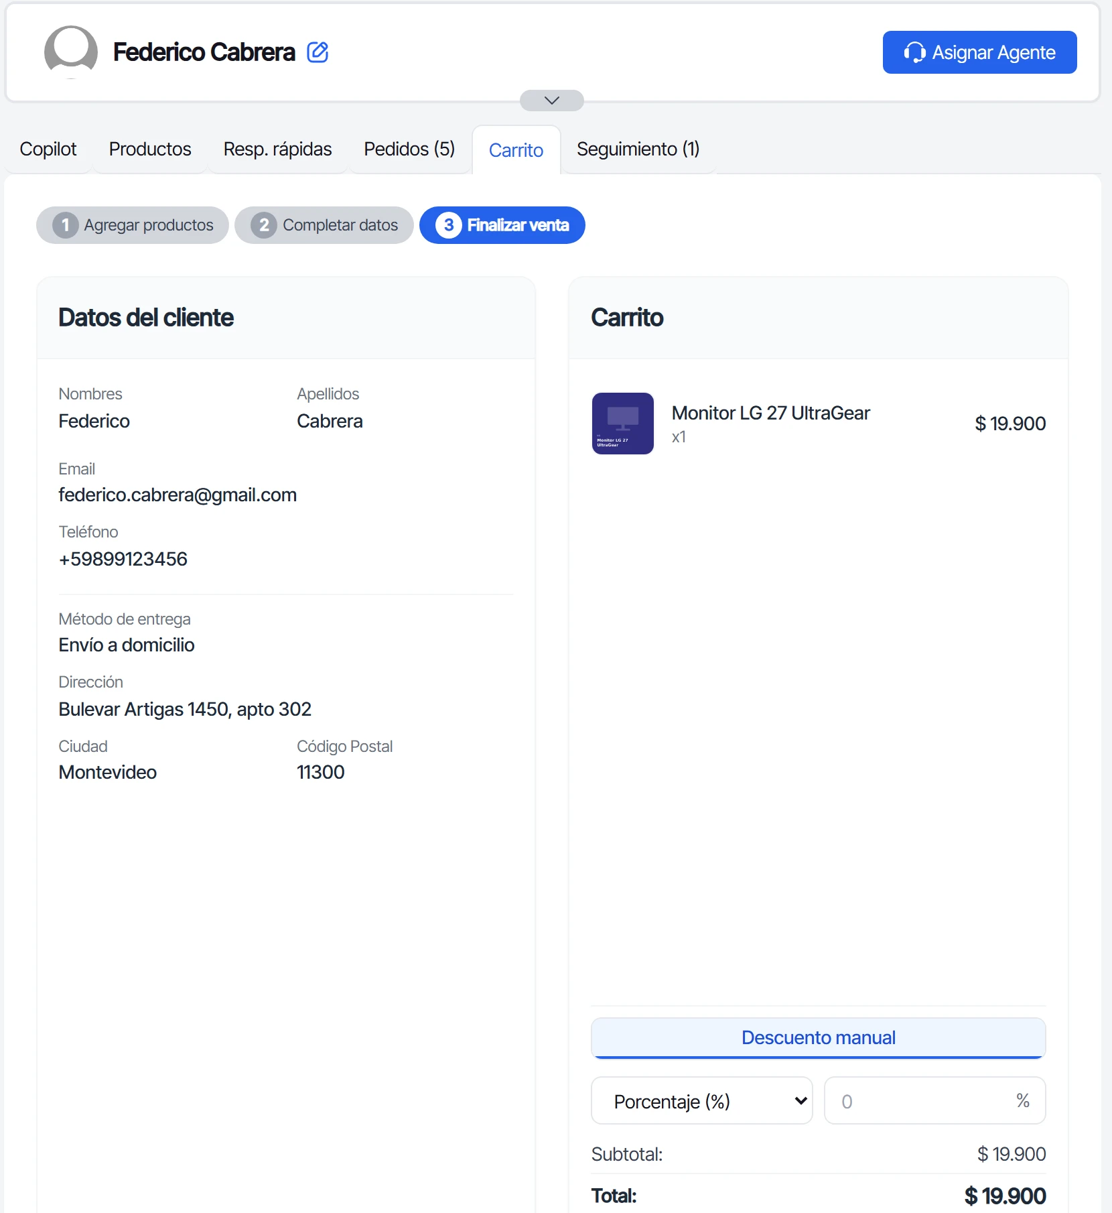This screenshot has width=1112, height=1213.
Task: Click the product price $ 19.900 in cart row
Action: [x=1010, y=424]
